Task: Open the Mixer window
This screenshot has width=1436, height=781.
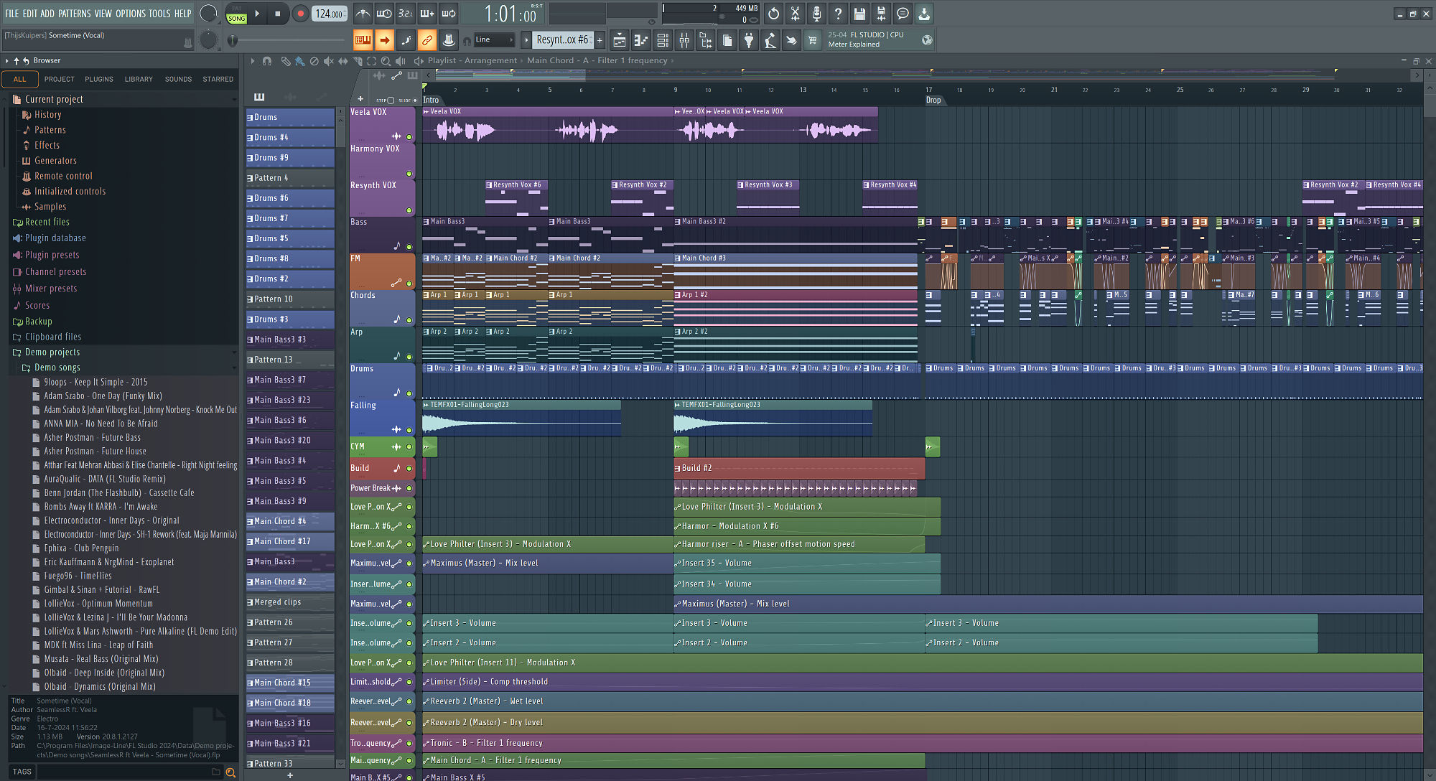Action: [684, 41]
